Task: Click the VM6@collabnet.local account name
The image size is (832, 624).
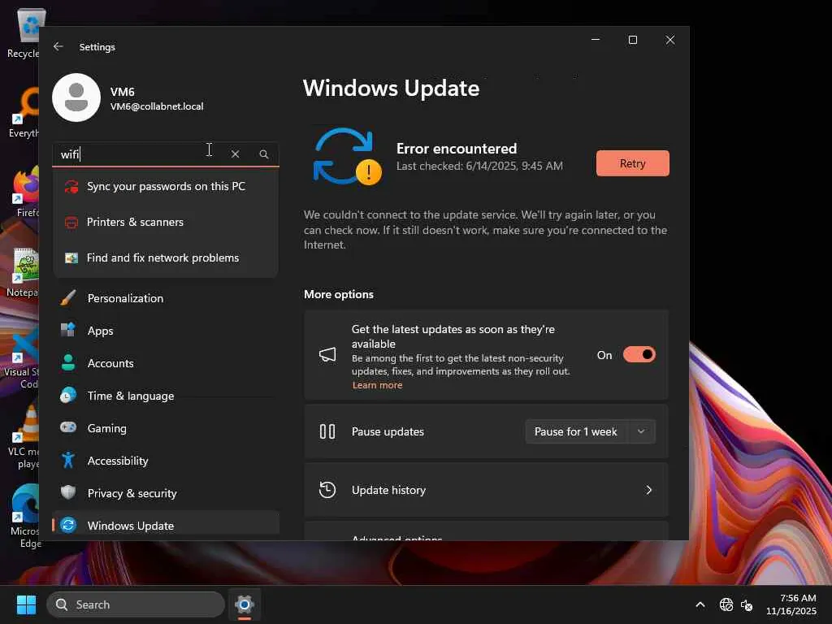Action: point(157,106)
